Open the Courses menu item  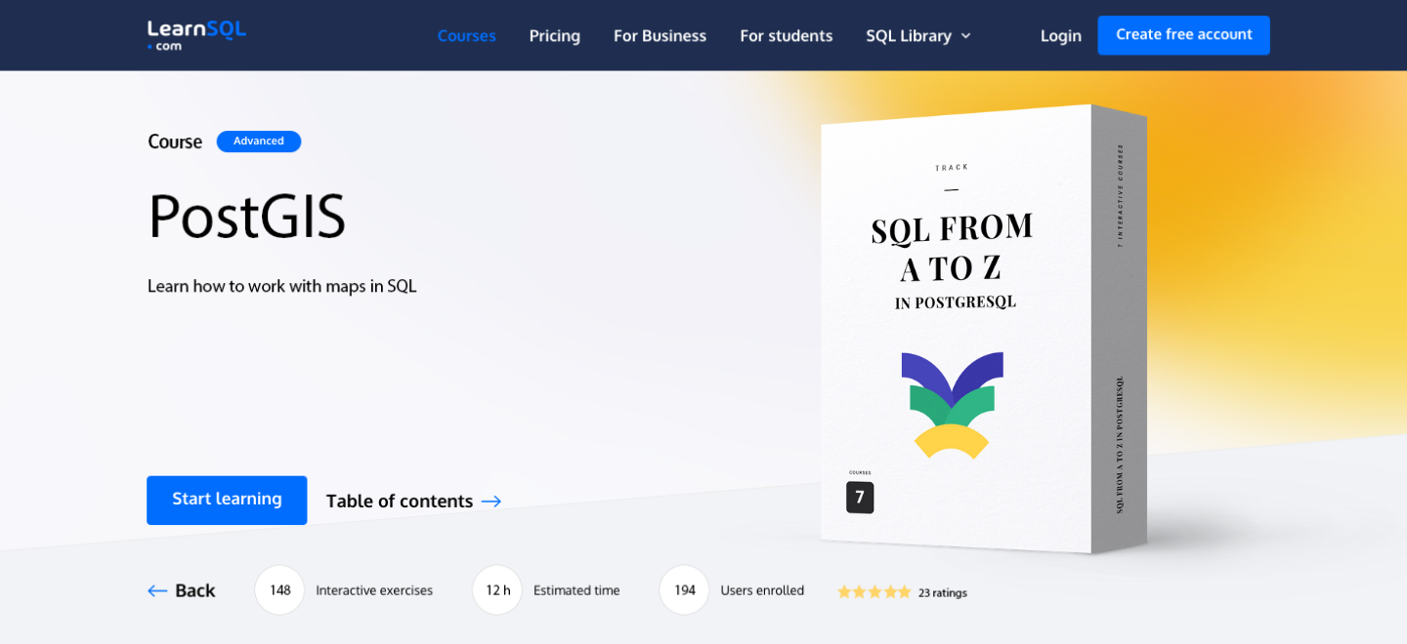[466, 35]
